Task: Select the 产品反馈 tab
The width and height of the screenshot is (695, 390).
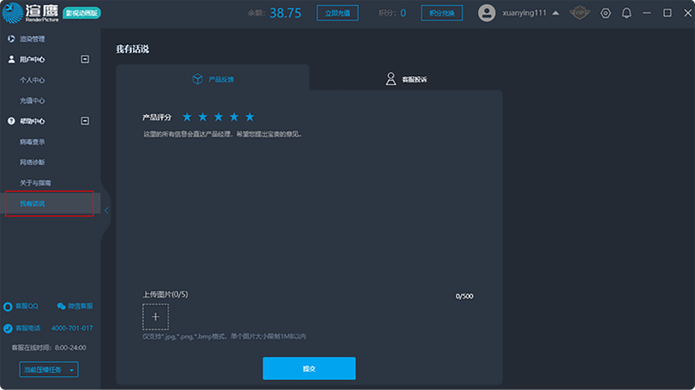Action: (x=212, y=79)
